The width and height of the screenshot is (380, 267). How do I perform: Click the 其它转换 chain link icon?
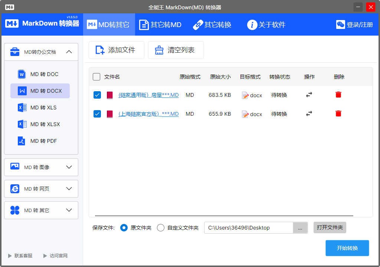pos(198,25)
